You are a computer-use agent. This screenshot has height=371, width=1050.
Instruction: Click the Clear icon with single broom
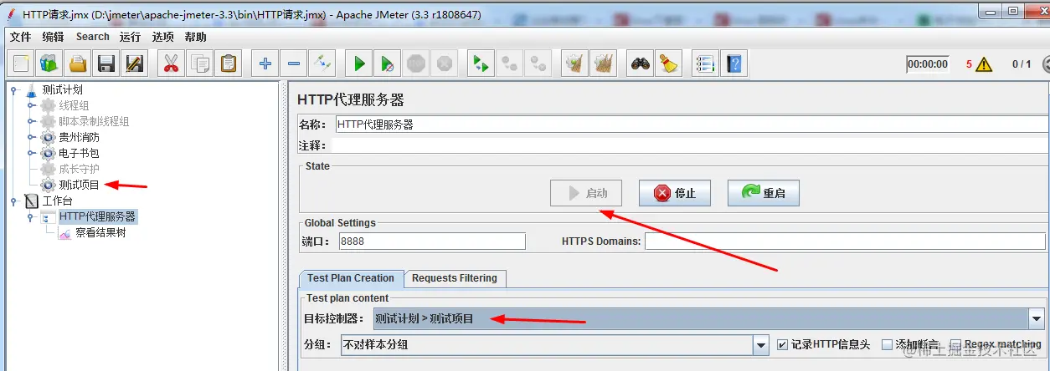coord(574,64)
